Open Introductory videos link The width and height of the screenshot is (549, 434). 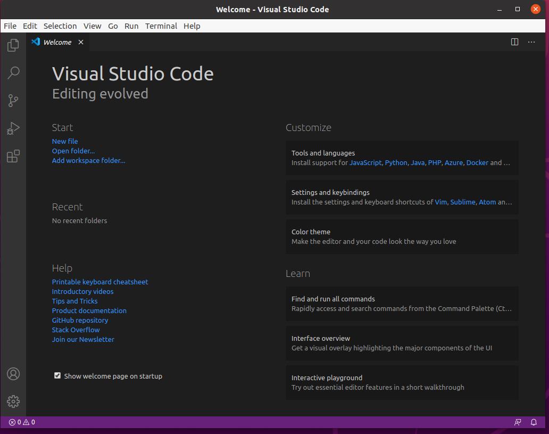pos(82,291)
